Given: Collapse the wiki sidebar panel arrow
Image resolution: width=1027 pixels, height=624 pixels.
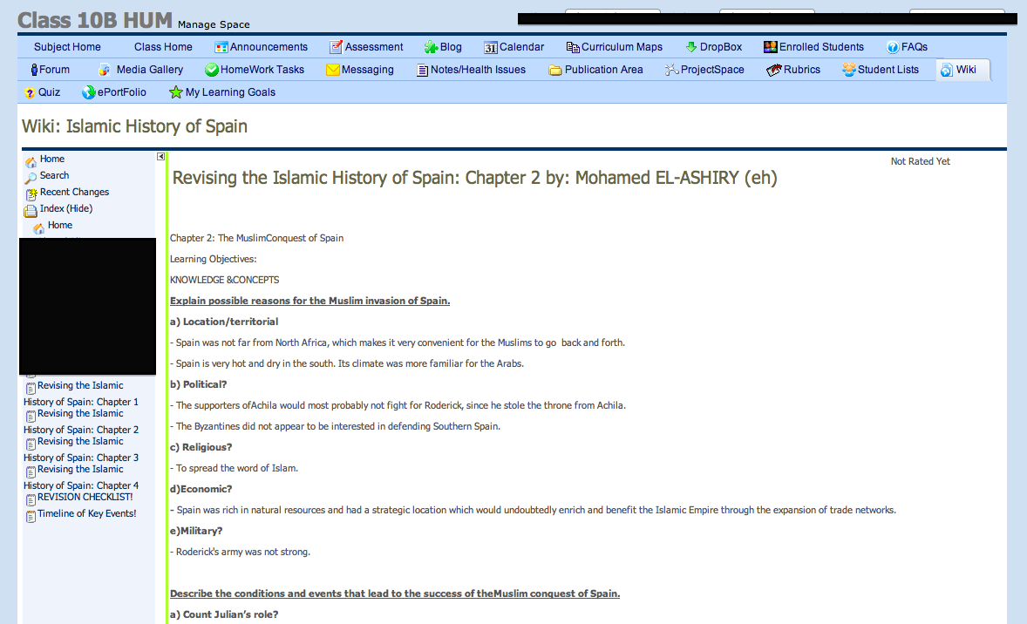Looking at the screenshot, I should pos(160,157).
